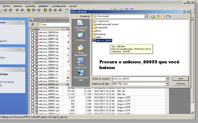198x123 pixels.
Task: Click the Nome do arquivo text field
Action: coord(139,79)
